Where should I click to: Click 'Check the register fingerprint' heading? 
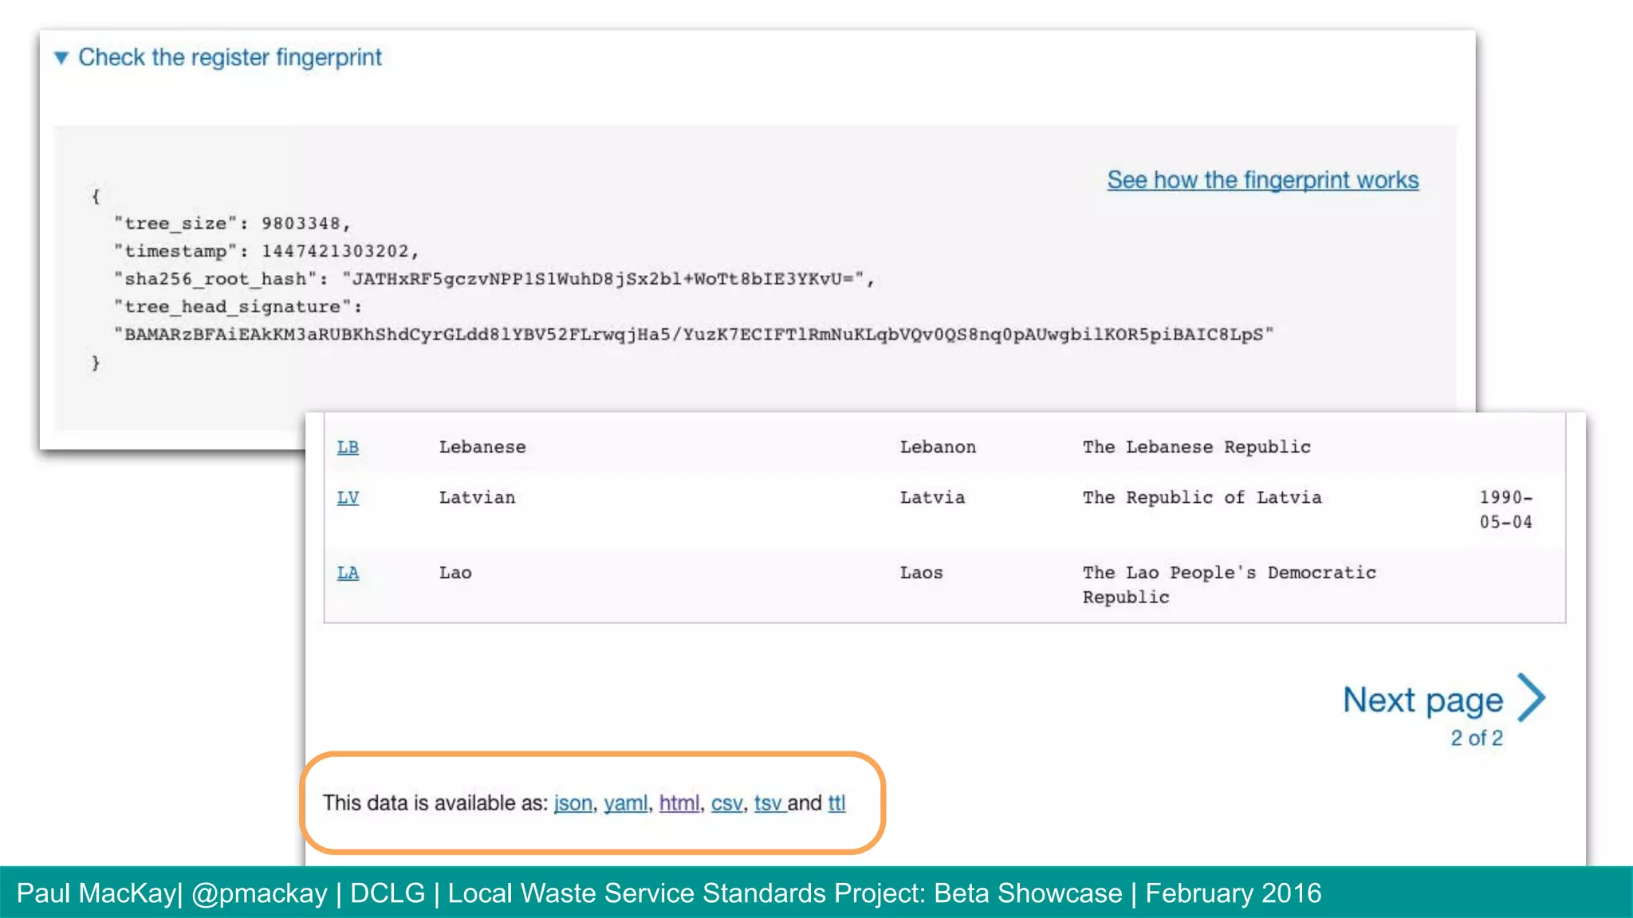point(230,57)
